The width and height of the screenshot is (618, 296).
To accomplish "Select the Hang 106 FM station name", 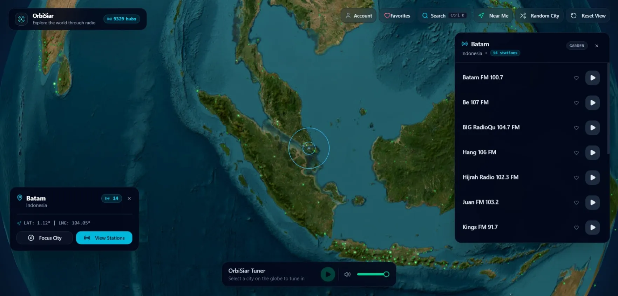I will [x=479, y=152].
